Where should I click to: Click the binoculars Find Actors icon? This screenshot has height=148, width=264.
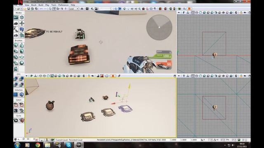click(82, 9)
